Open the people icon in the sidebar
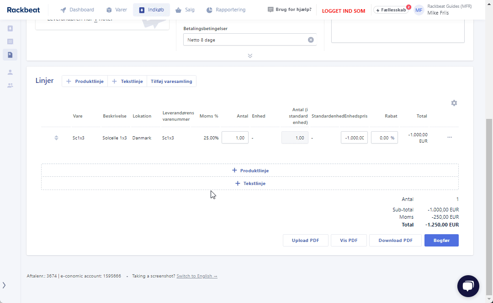Viewport: 493px width, 303px height. pyautogui.click(x=10, y=72)
